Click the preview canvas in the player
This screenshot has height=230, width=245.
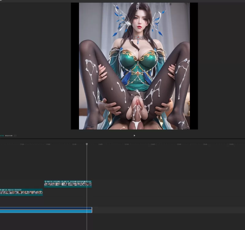134,66
